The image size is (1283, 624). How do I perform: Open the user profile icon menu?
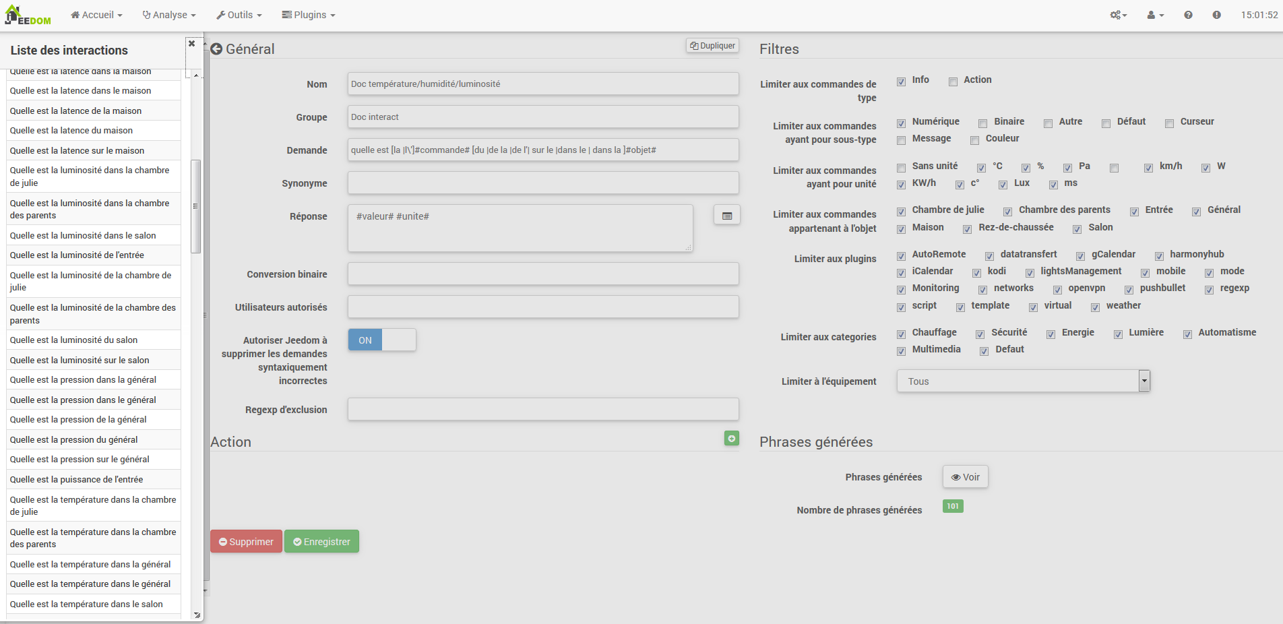tap(1155, 15)
